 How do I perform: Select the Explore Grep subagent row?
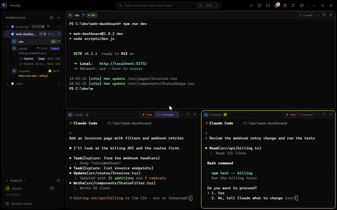40,59
